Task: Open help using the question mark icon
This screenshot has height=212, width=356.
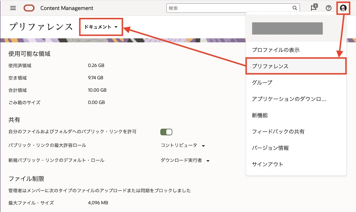Action: [x=328, y=8]
